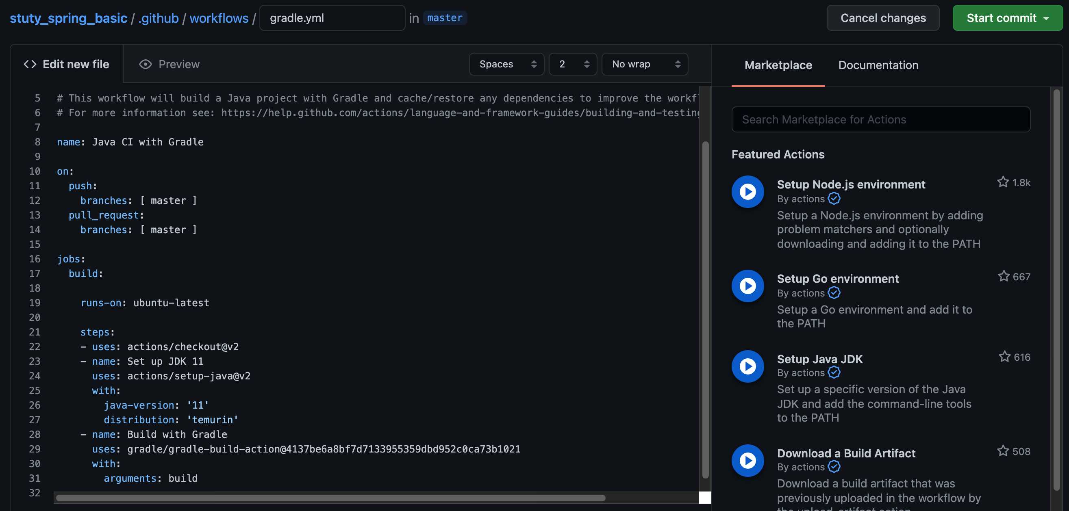Viewport: 1069px width, 511px height.
Task: Click the gradle.yml filename input field
Action: (332, 18)
